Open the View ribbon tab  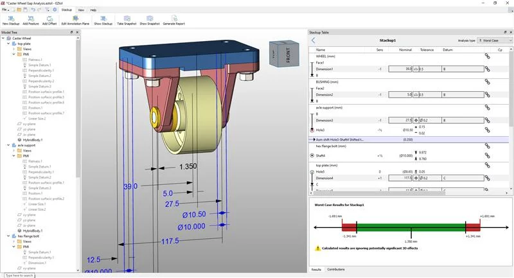(x=81, y=10)
